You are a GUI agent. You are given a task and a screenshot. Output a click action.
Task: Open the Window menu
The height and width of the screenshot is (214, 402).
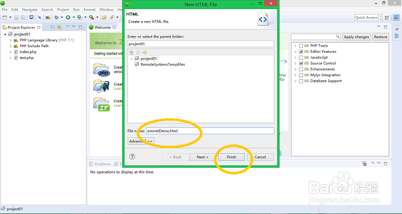tap(107, 10)
